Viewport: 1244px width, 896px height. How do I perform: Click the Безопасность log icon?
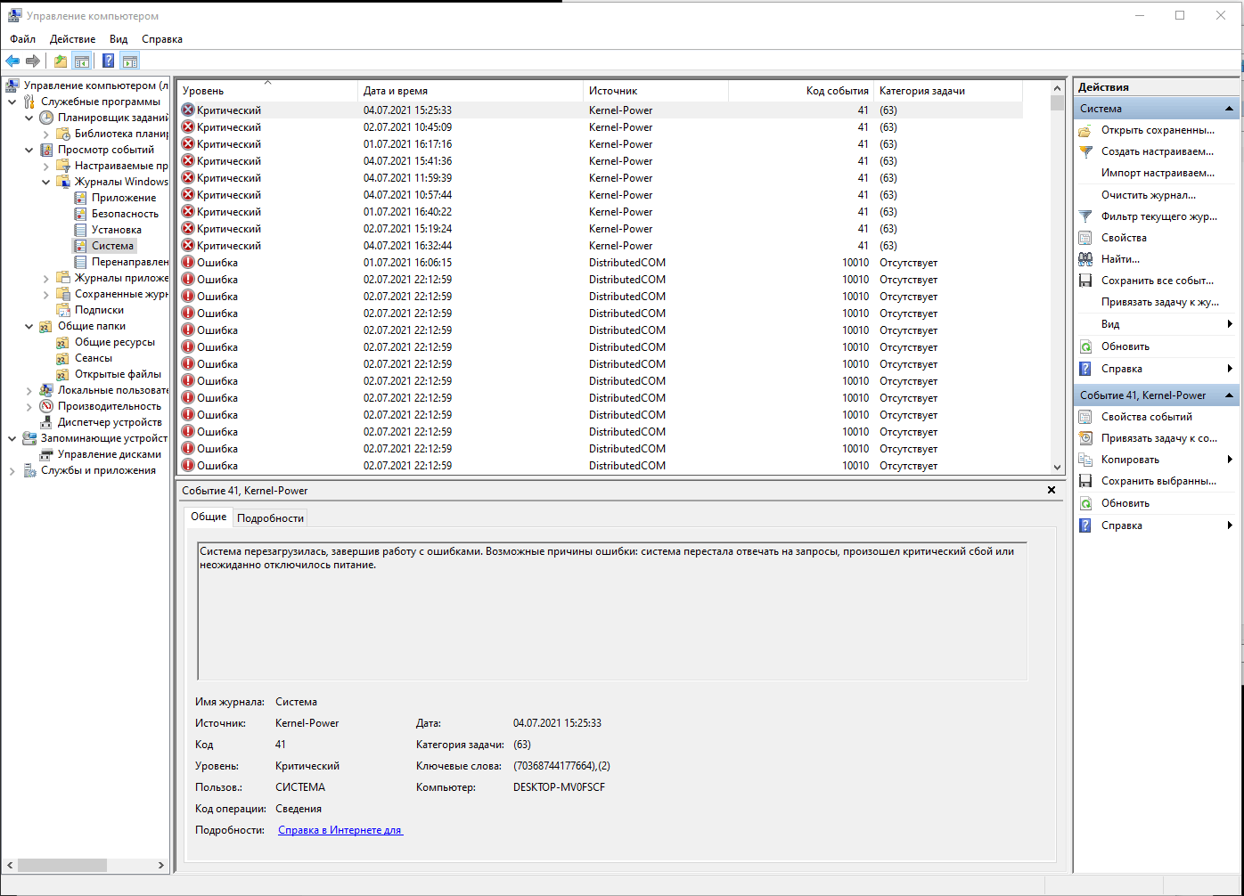point(80,214)
